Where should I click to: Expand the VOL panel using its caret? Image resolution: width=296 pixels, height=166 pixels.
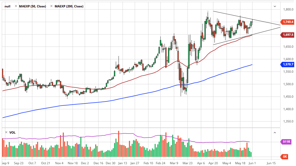275,132
